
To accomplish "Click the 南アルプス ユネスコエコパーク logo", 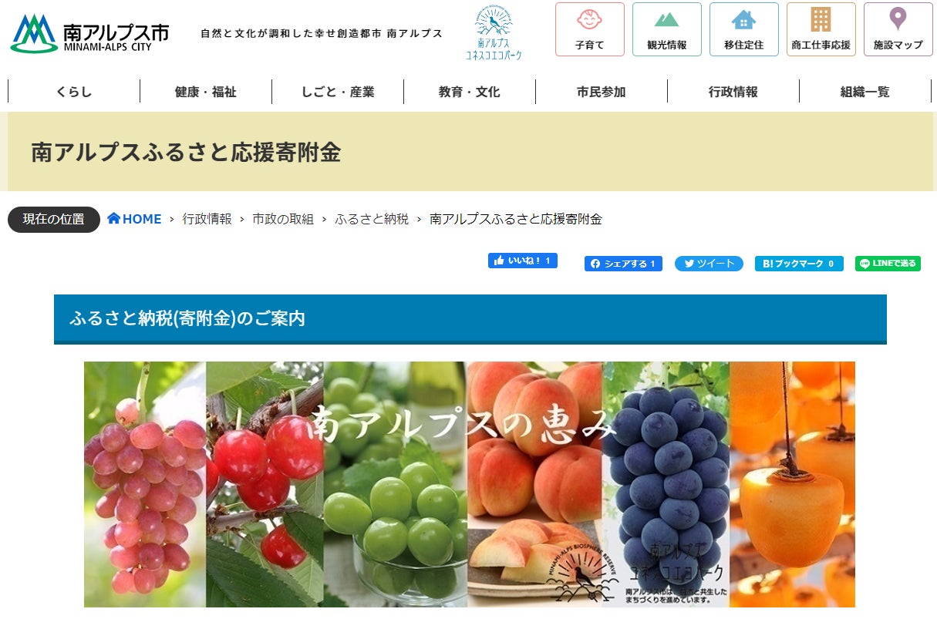I will tap(494, 32).
